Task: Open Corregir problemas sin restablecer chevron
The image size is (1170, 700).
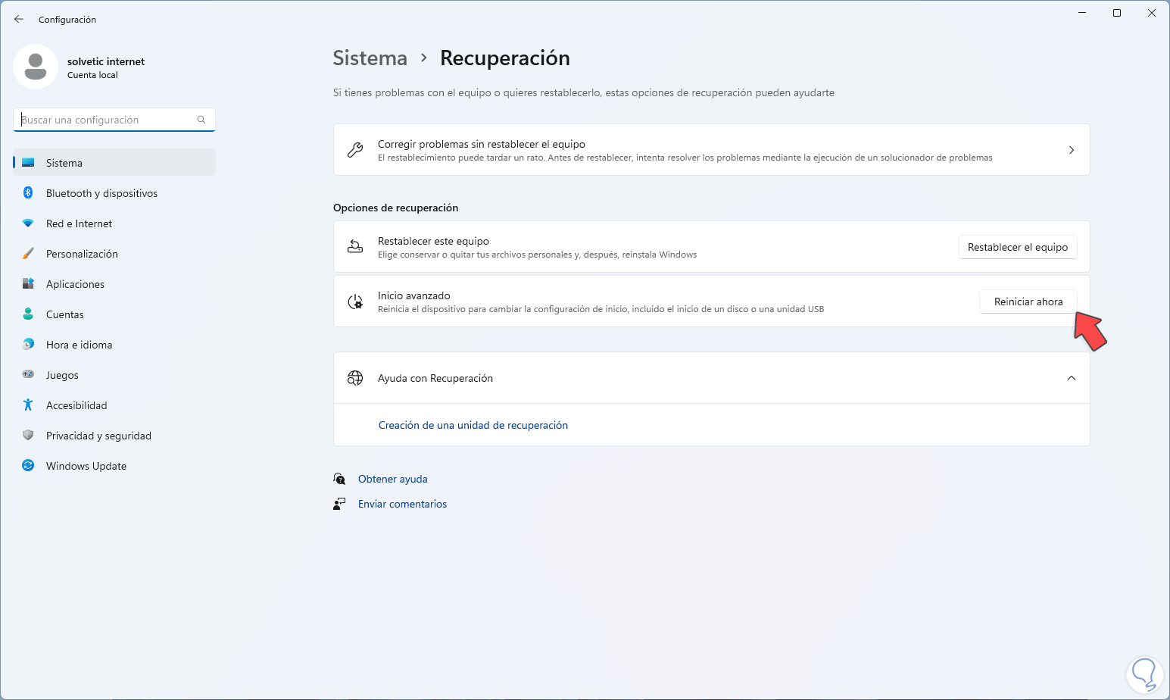Action: click(1071, 150)
